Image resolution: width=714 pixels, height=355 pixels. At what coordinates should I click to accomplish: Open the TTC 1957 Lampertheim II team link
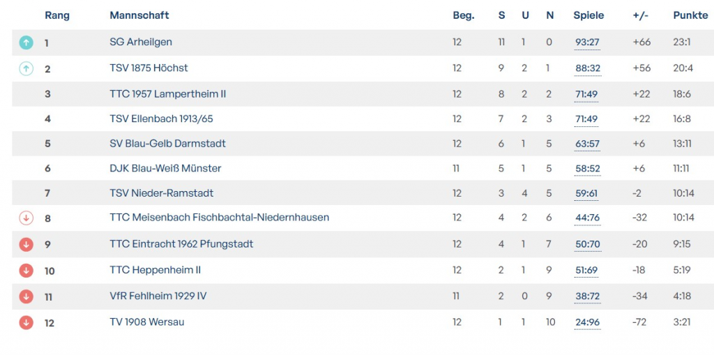[168, 93]
